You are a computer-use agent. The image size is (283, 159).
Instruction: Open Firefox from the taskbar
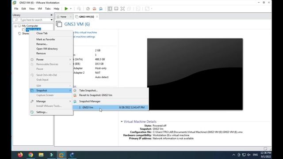pos(20,155)
